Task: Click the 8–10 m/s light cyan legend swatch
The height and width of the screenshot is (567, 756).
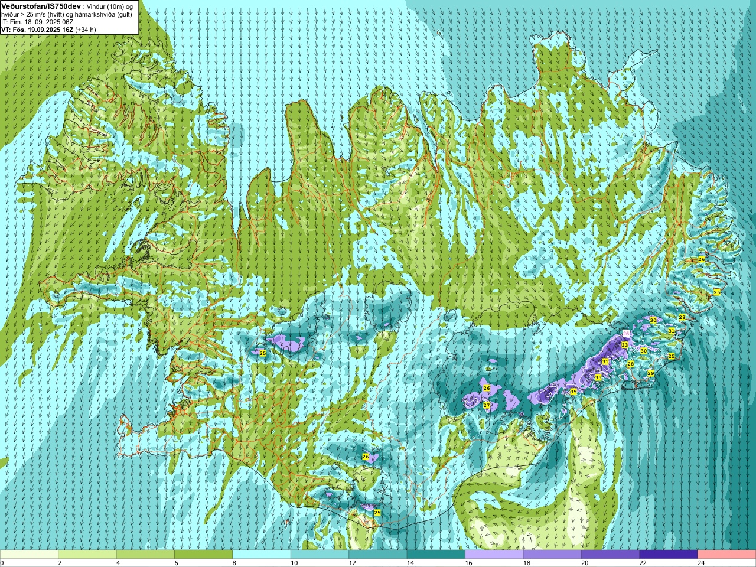Action: click(x=262, y=555)
